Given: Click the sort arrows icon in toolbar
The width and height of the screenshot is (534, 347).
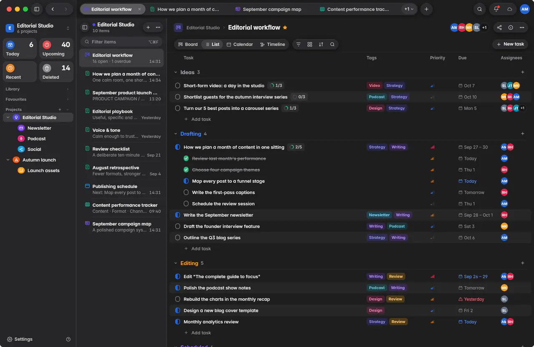Looking at the screenshot, I should (x=321, y=44).
